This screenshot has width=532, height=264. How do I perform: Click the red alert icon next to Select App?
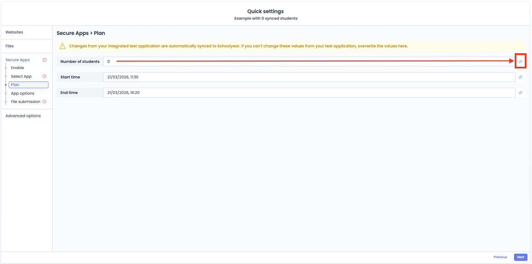(x=44, y=76)
